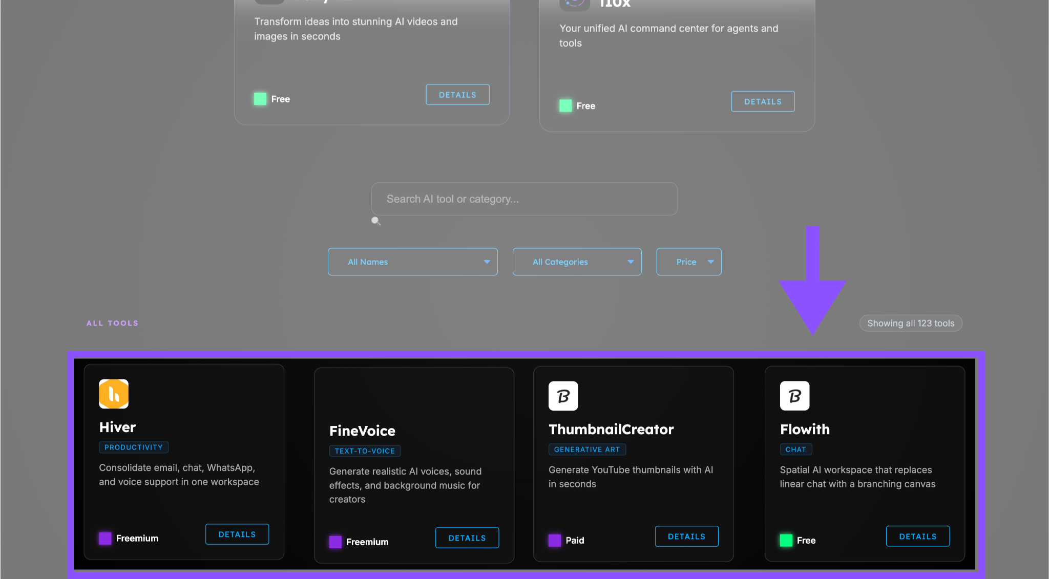Click the Hiver orange logo icon
The image size is (1049, 579).
tap(114, 394)
